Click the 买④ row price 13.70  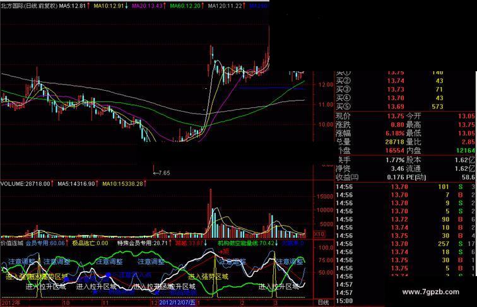coord(396,98)
